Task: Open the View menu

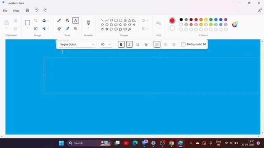Action: [16, 11]
